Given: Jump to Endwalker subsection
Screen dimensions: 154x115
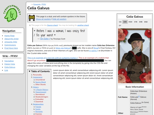Looking at the screenshot, I should (39, 99).
